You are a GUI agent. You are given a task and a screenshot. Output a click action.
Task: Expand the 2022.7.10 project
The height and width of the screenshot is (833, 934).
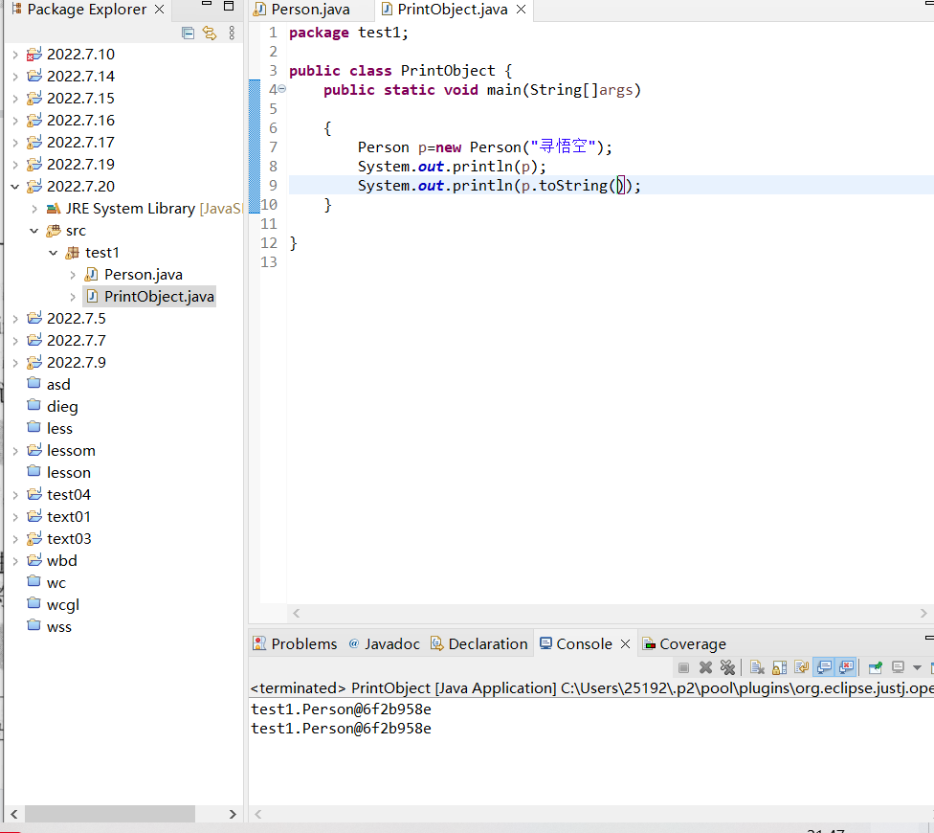coord(15,55)
